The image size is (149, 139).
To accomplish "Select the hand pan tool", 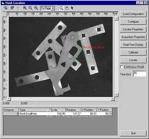I will pyautogui.click(x=67, y=8).
